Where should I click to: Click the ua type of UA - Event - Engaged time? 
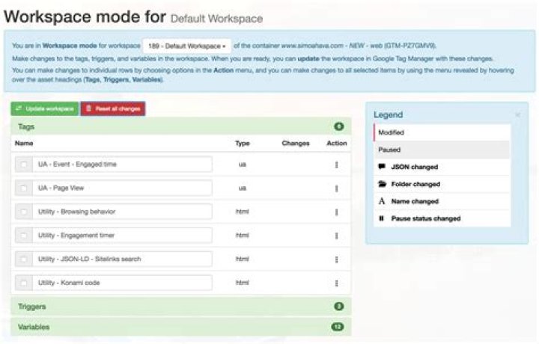click(243, 165)
